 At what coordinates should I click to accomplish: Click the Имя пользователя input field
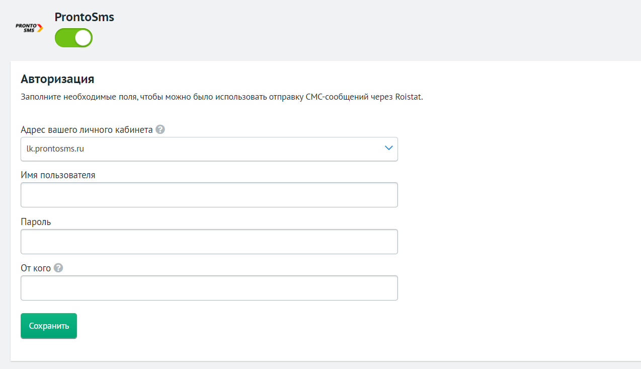coord(209,195)
